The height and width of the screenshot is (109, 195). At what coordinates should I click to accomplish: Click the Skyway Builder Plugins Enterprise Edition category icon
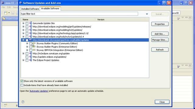(34, 47)
